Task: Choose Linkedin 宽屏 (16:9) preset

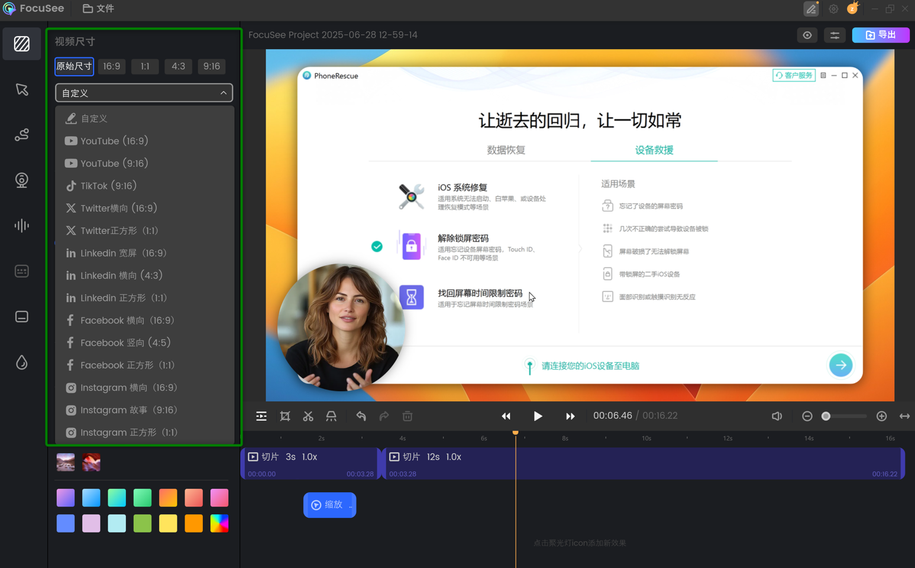Action: (145, 254)
